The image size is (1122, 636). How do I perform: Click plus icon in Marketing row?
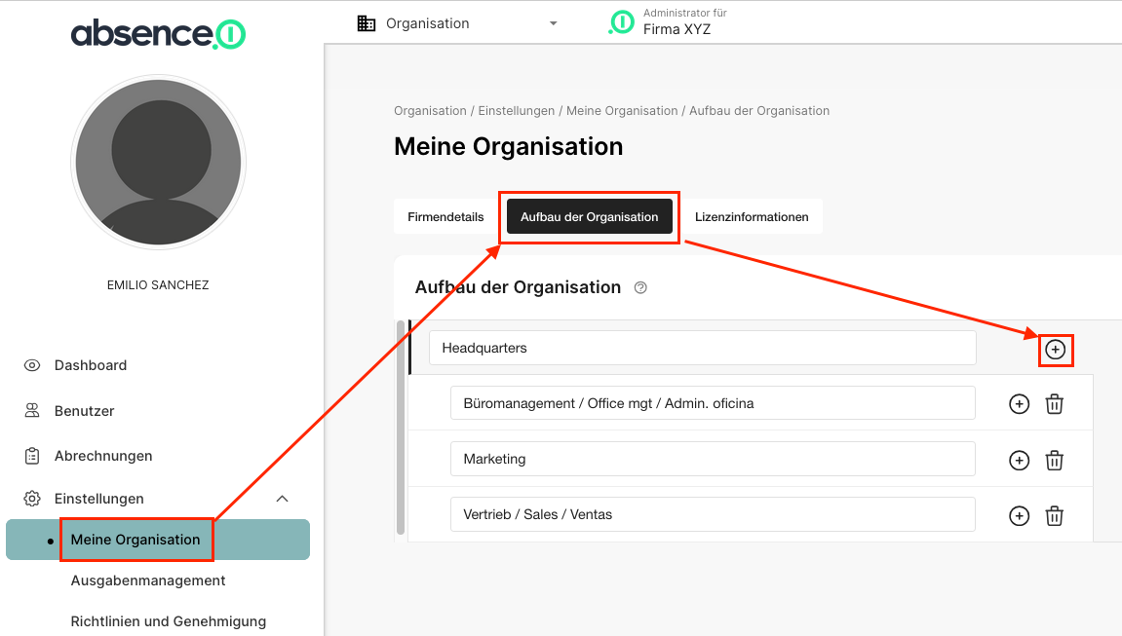(1019, 461)
